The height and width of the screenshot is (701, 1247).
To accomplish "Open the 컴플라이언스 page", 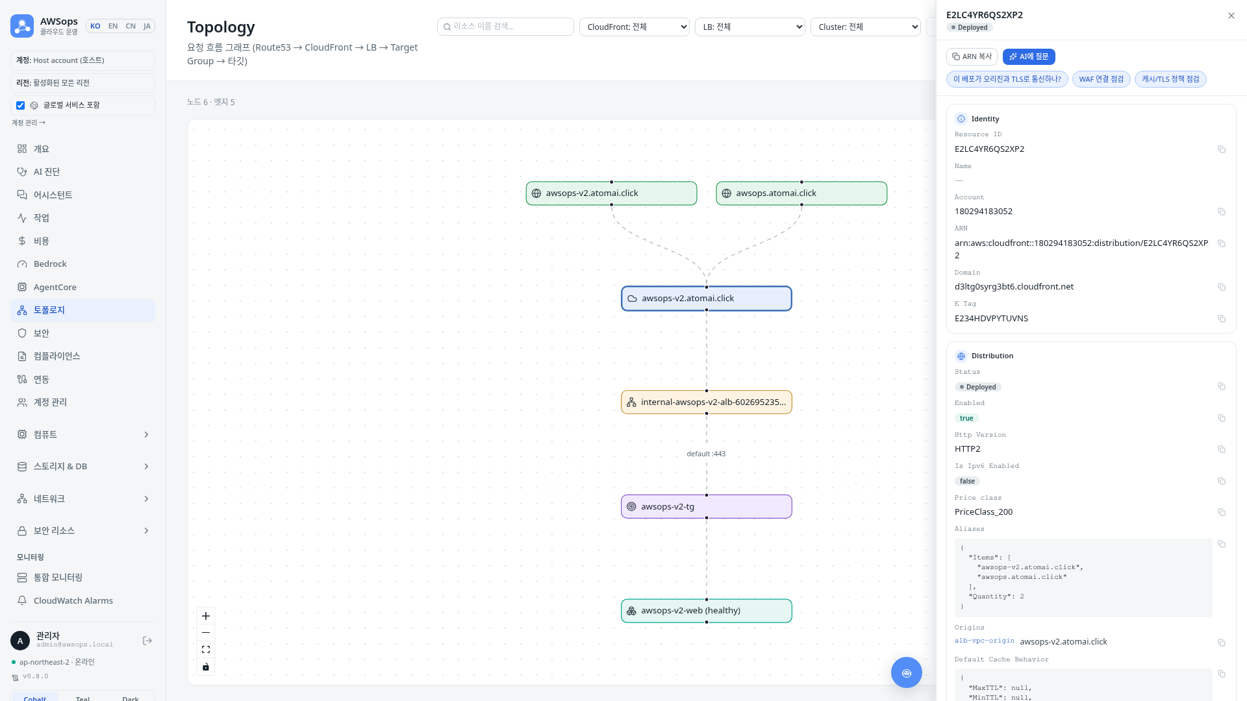I will point(83,356).
